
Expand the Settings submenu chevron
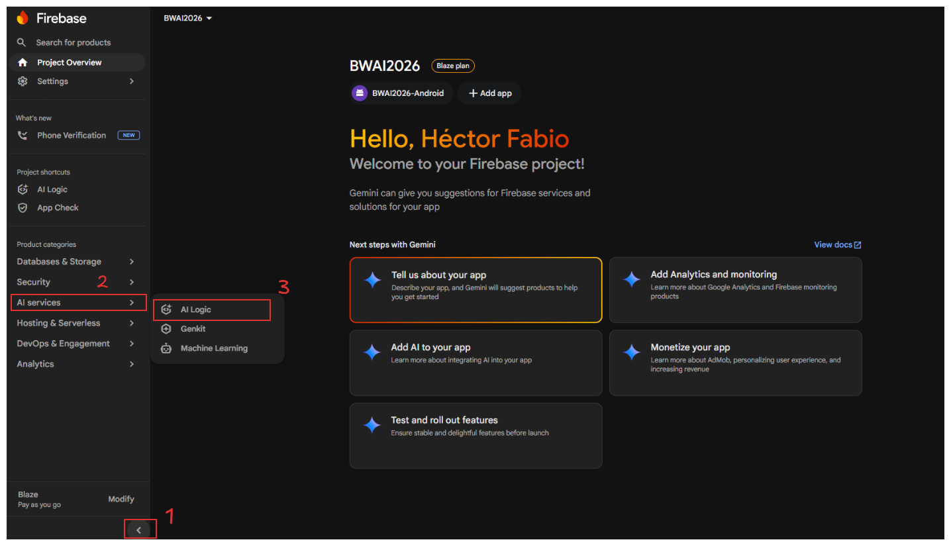click(132, 81)
